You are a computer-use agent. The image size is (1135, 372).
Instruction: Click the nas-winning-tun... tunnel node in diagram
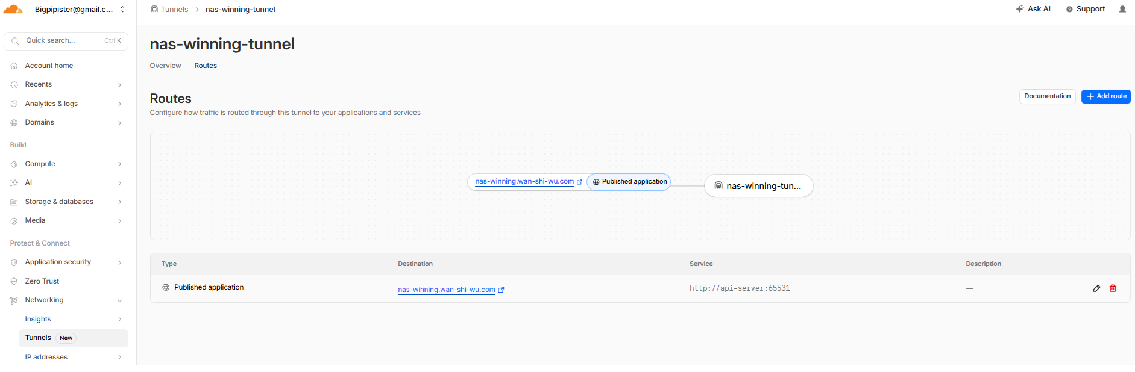coord(758,186)
